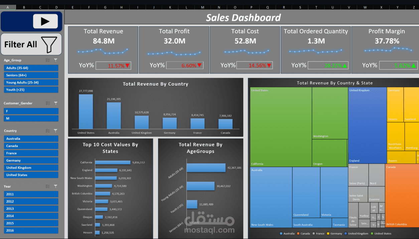Click the Total Revenue sparkline

coord(103,51)
